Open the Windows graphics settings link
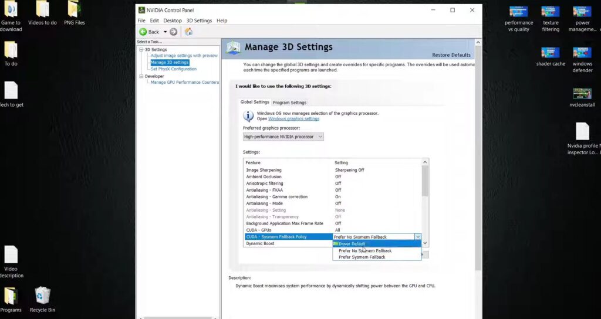 pos(293,118)
